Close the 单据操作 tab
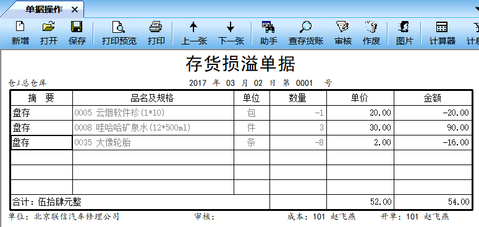Image resolution: width=479 pixels, height=227 pixels. pos(75,10)
